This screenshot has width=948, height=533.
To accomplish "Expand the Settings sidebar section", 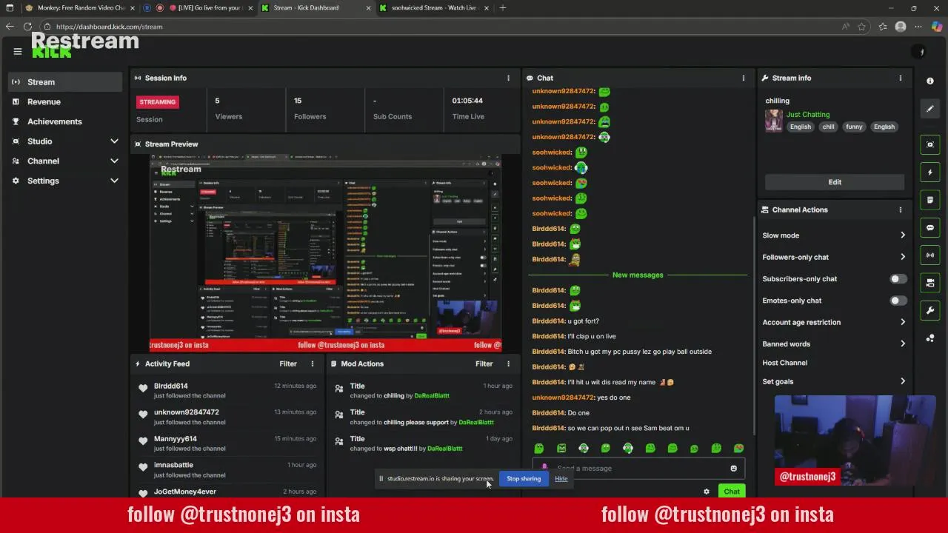I will [114, 181].
